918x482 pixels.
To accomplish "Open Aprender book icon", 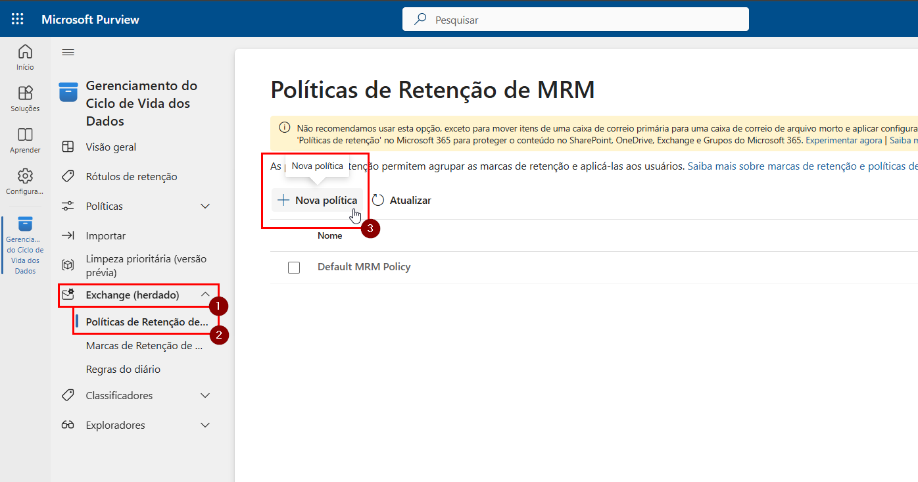I will tap(25, 135).
